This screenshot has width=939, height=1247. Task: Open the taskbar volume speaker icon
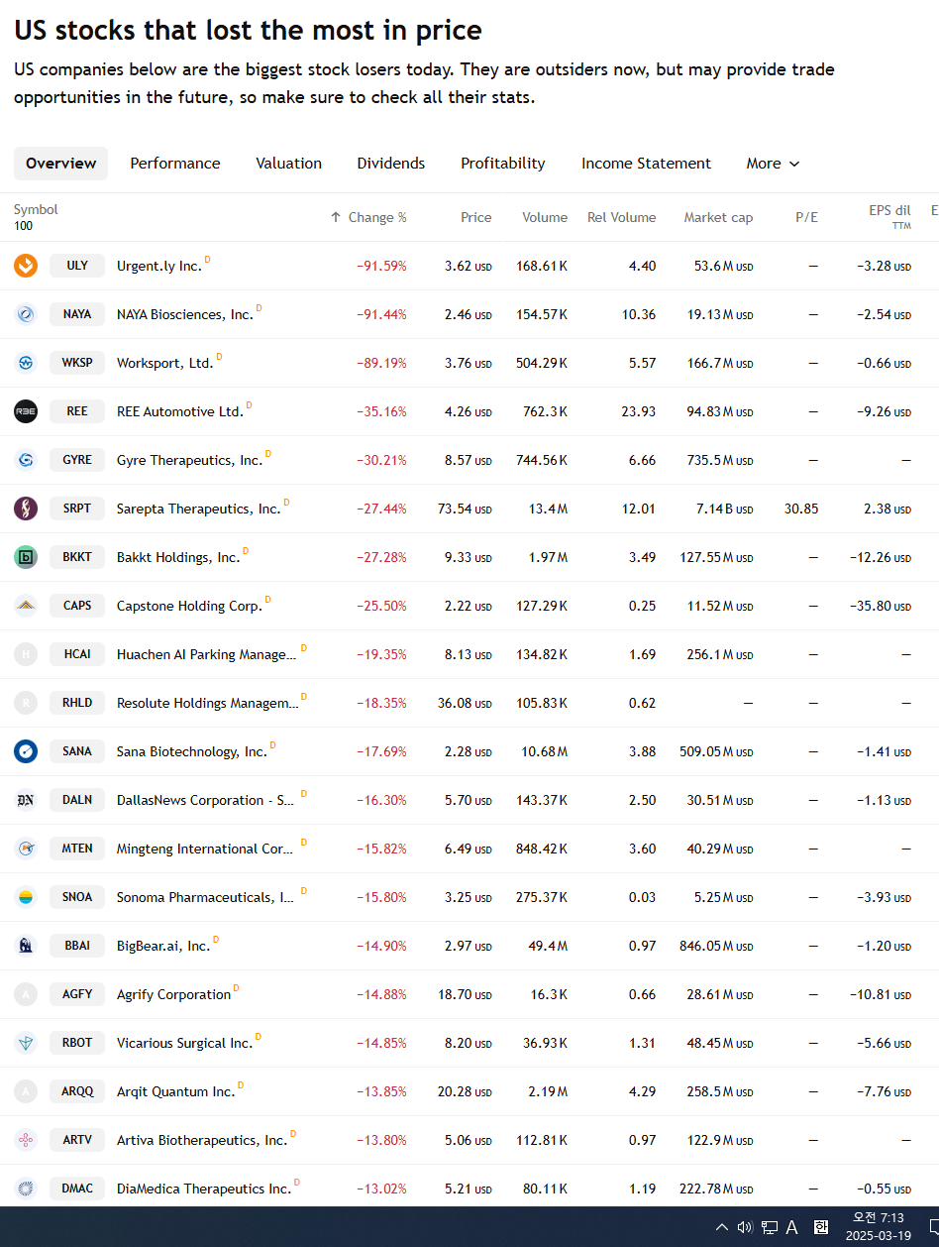point(745,1227)
